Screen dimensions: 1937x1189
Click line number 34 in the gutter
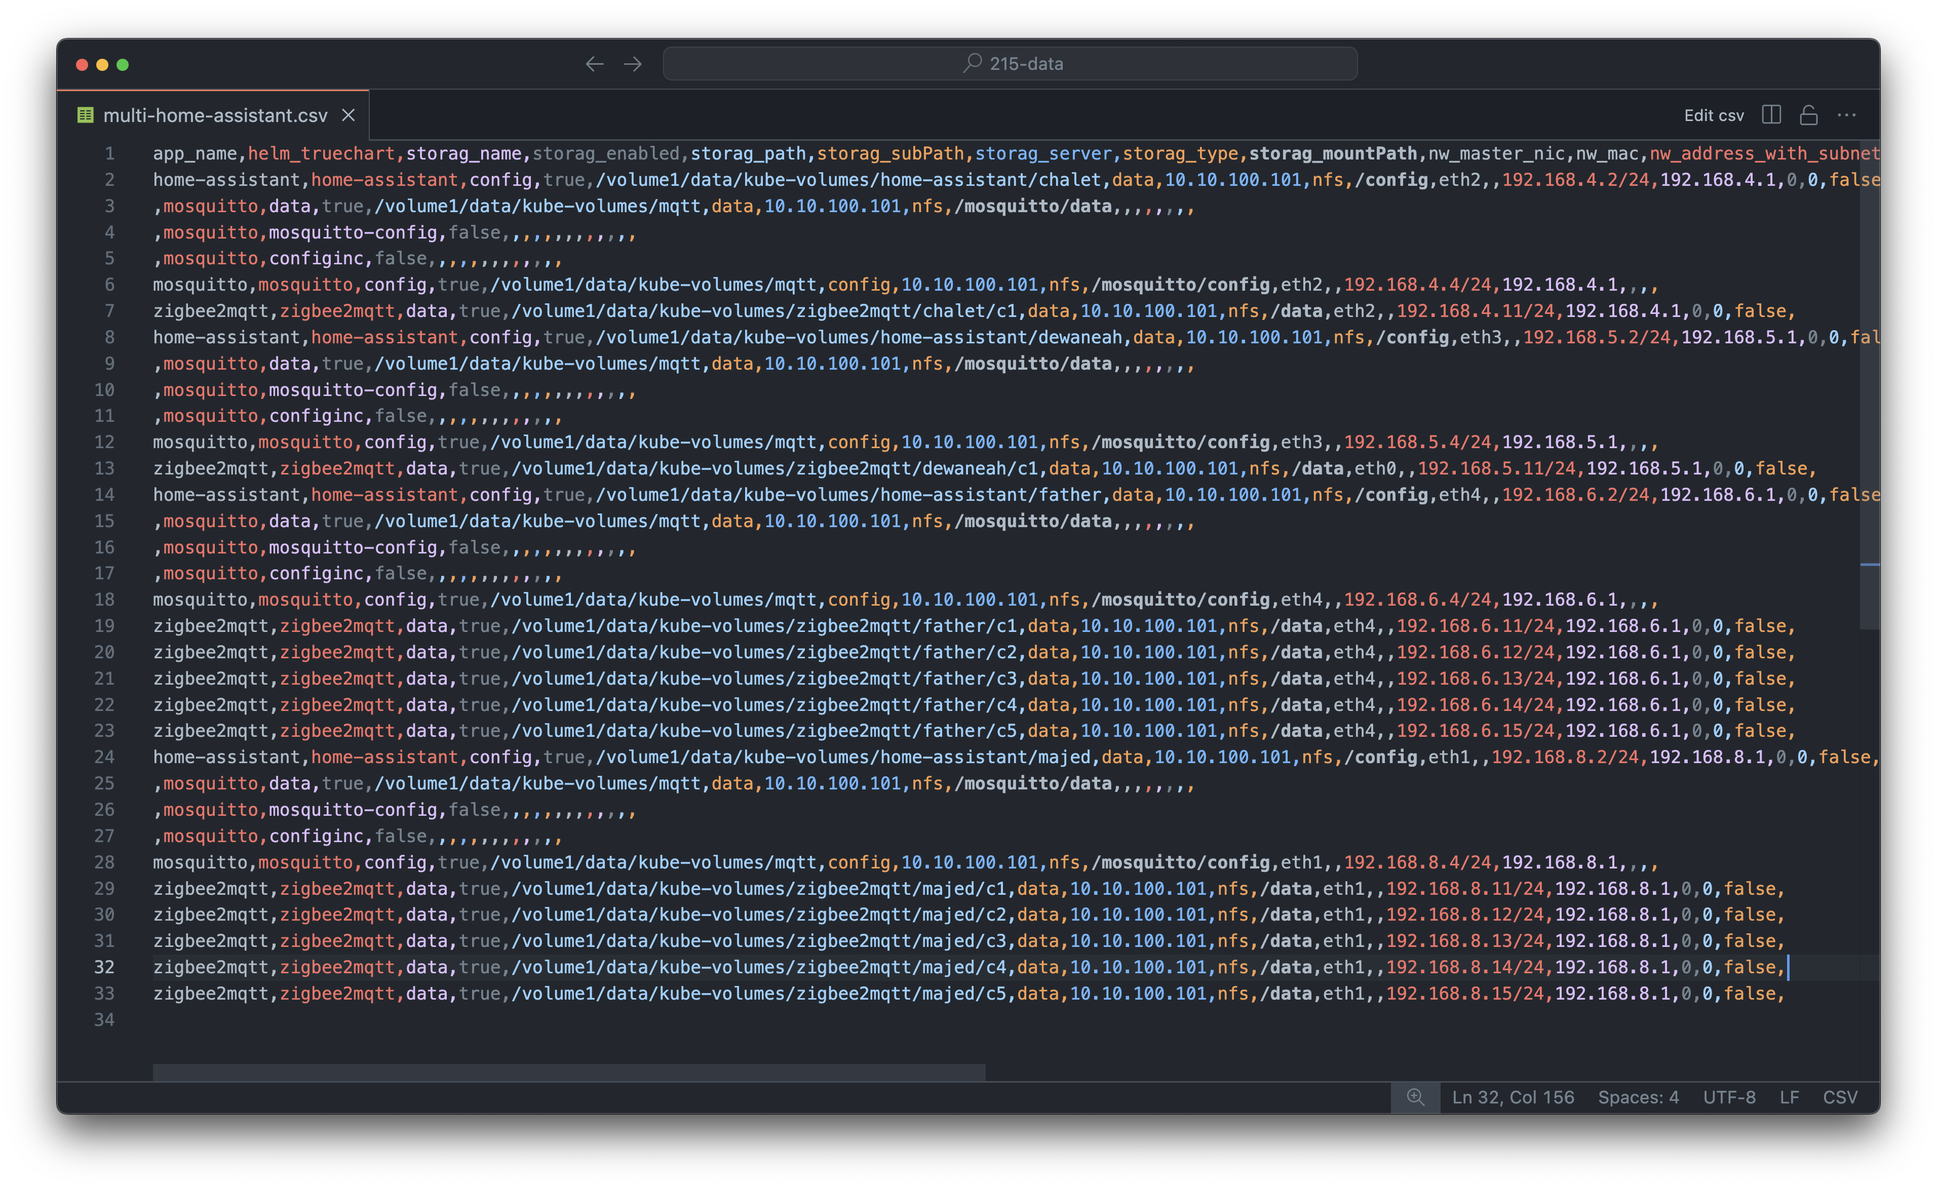104,1020
